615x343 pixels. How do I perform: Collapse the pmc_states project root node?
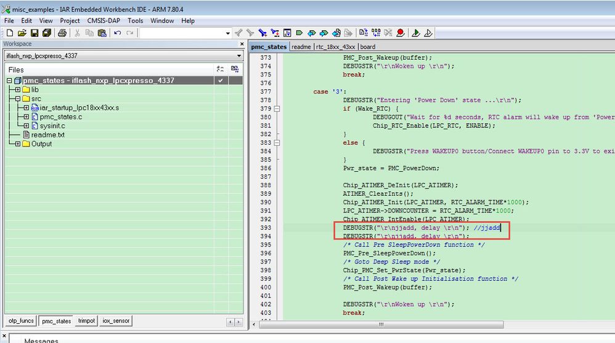click(x=9, y=81)
